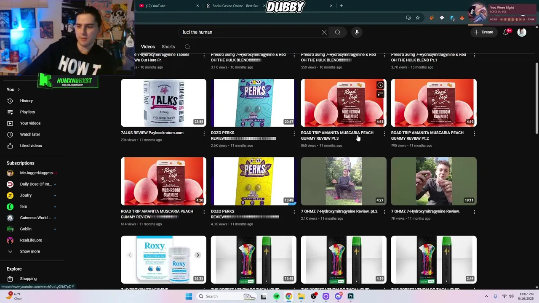Open taskbar volume control speaker icon
Screen dimensions: 539x303
pos(512,296)
